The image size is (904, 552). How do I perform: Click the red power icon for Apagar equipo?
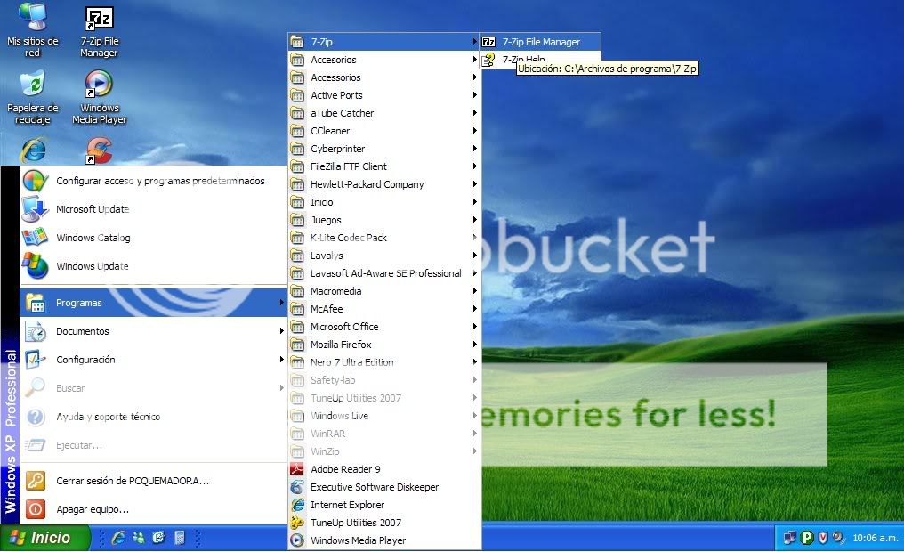click(36, 509)
